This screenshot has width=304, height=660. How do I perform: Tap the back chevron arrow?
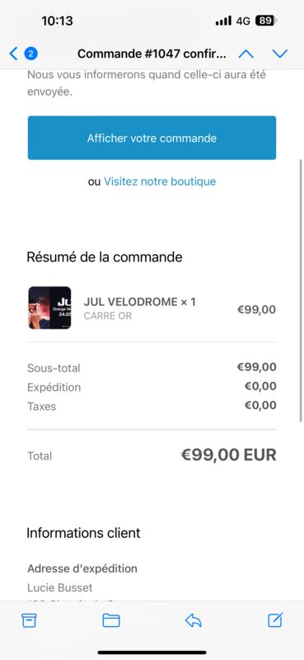[13, 54]
